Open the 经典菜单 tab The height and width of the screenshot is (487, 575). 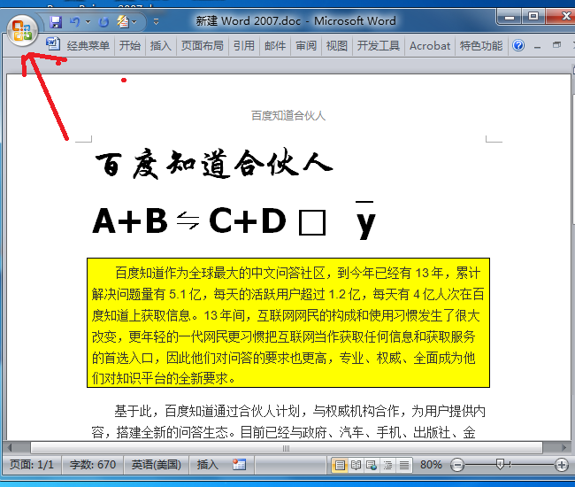click(x=88, y=45)
